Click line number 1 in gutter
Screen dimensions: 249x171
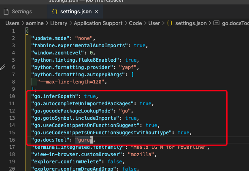point(13,31)
